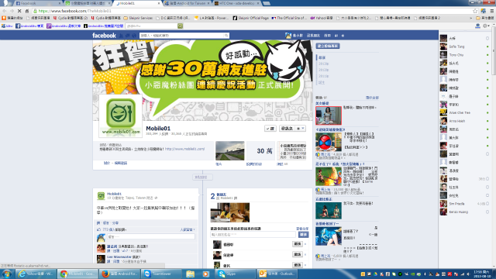
Task: Switch to the HTC One xda-developers tab
Action: pyautogui.click(x=236, y=3)
